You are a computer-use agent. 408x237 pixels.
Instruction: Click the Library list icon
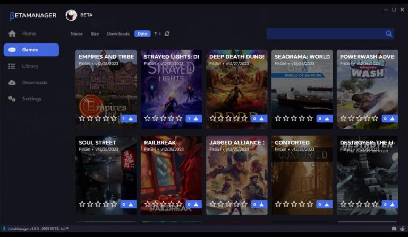[x=12, y=66]
